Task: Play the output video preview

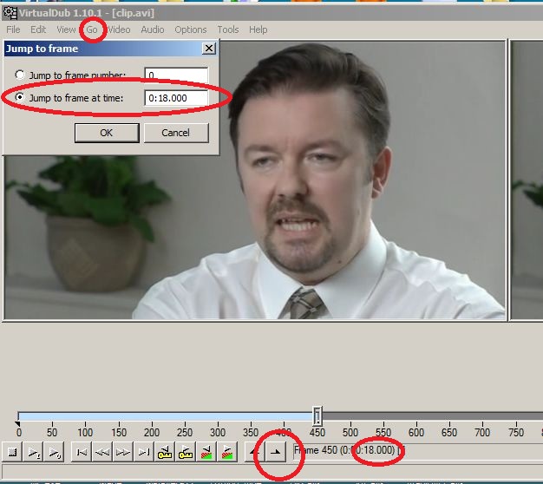Action: pyautogui.click(x=54, y=452)
